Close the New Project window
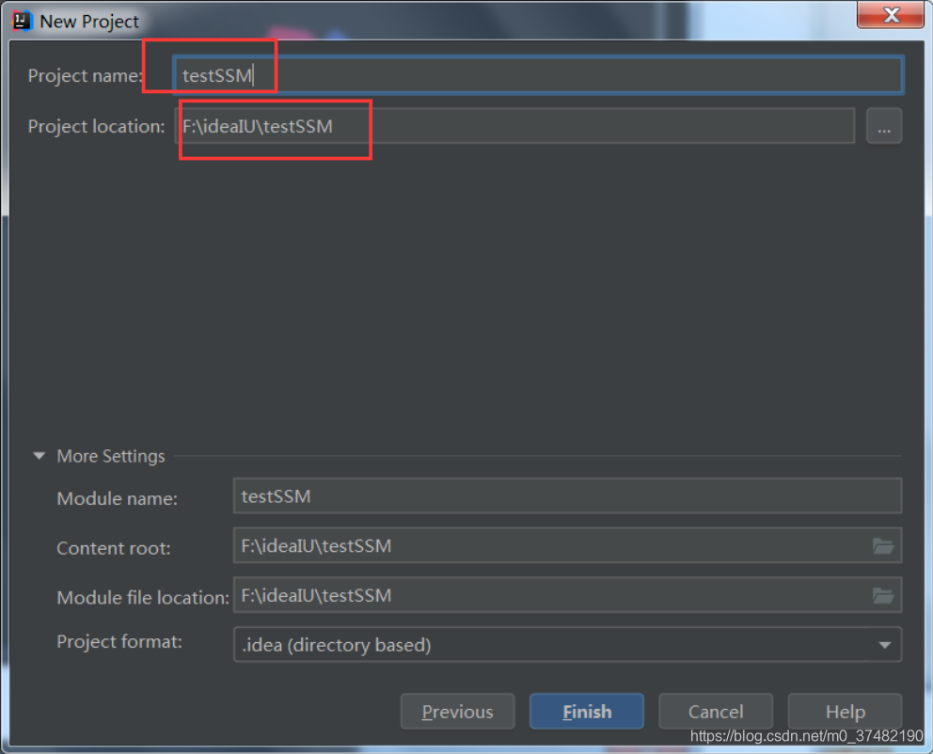 point(891,14)
